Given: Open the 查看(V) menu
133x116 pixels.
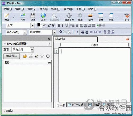Looking at the screenshot, I should (32, 9).
